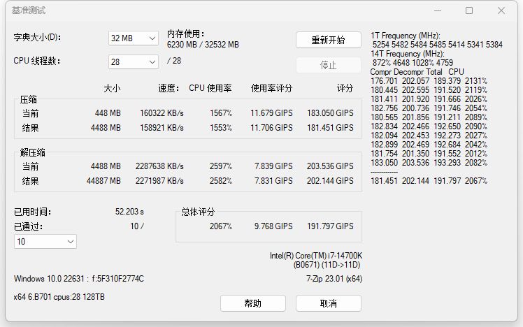This screenshot has width=523, height=327.
Task: Click the 1T frequency values line starting 5254
Action: [437, 45]
